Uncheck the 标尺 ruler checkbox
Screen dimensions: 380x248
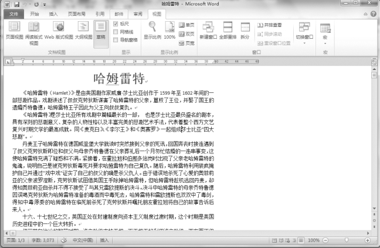click(116, 24)
